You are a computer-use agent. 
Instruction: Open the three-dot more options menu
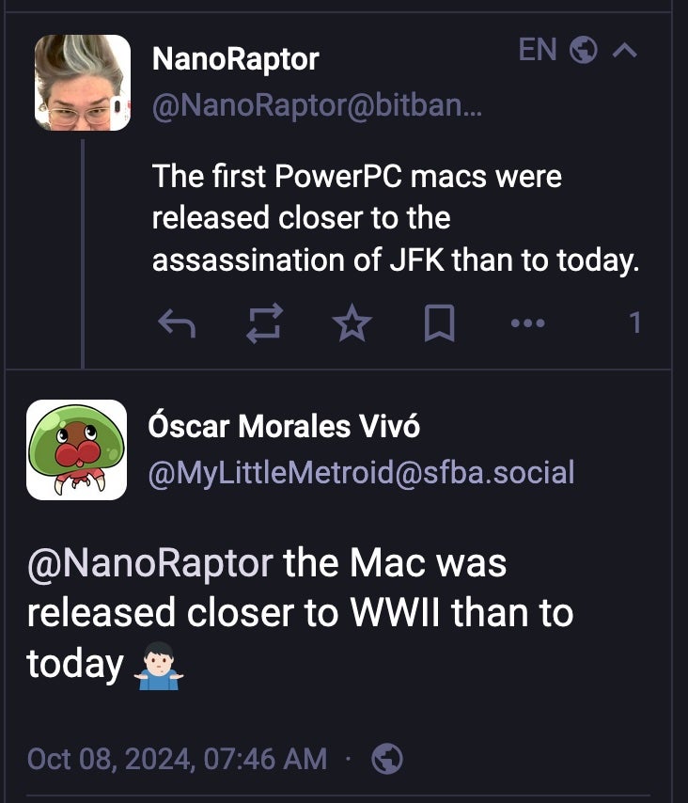527,324
